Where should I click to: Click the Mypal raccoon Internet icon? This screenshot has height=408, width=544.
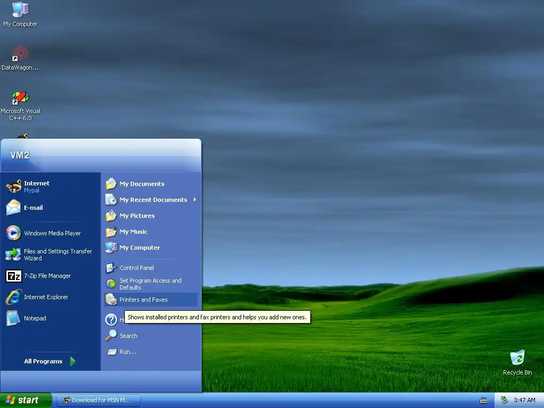tap(13, 186)
